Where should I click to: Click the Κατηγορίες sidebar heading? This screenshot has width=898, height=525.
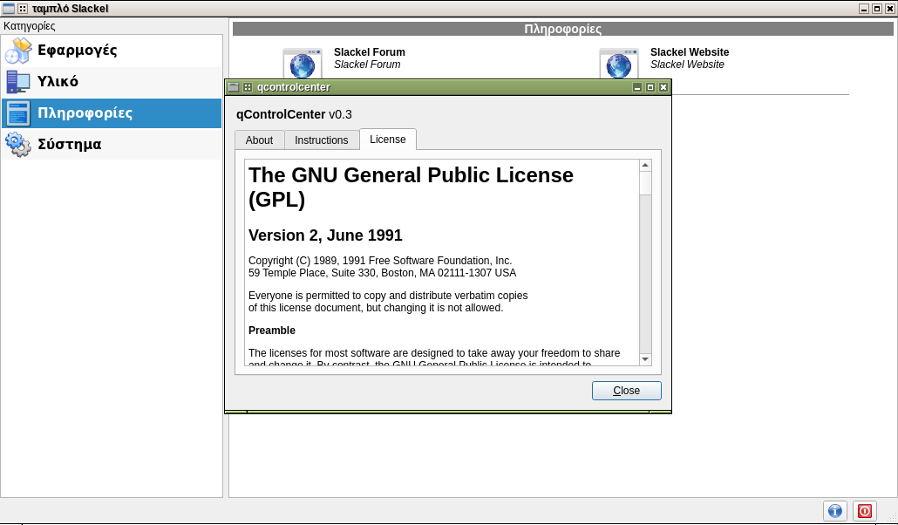point(30,26)
